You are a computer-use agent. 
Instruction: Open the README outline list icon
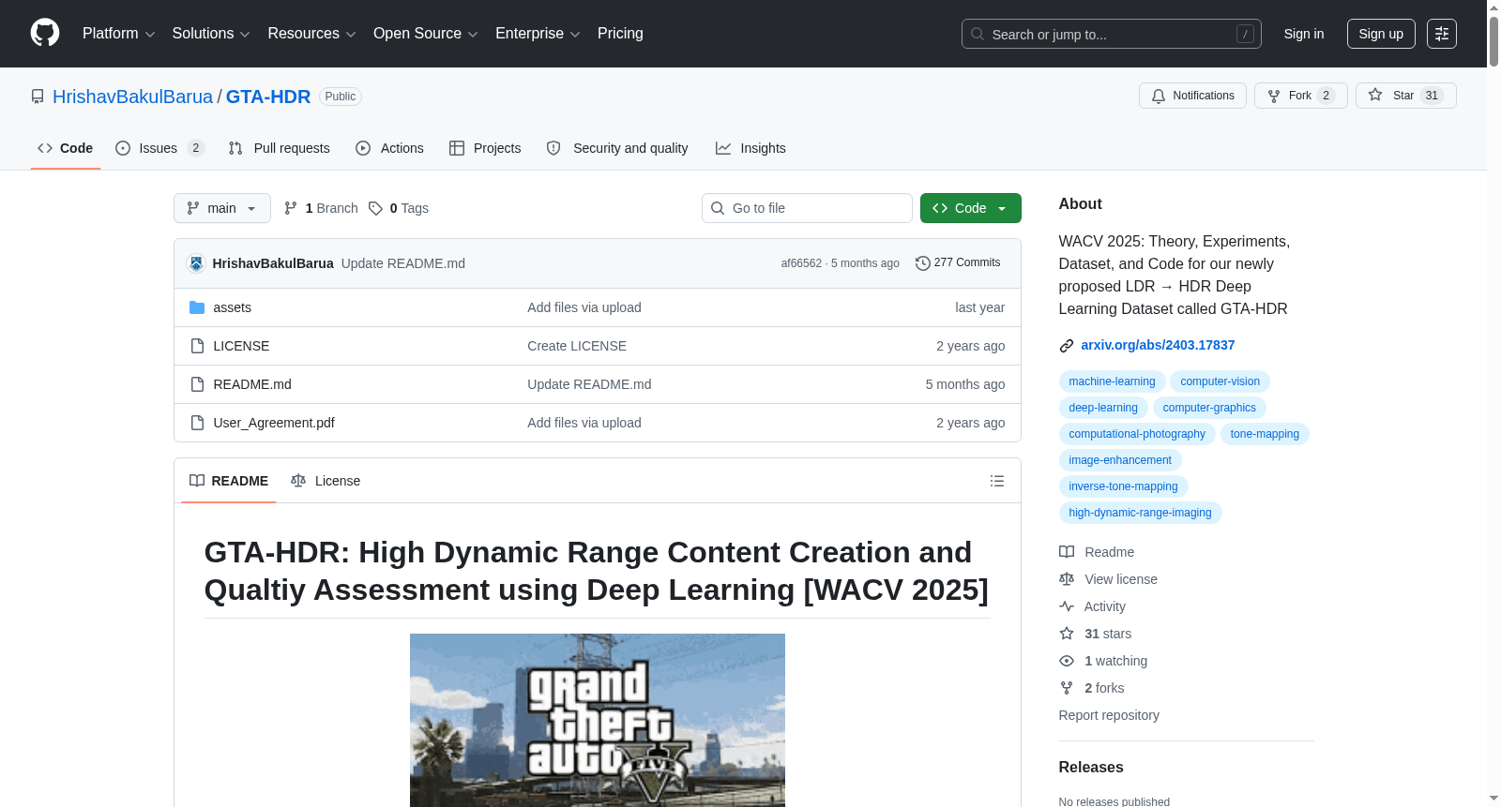pyautogui.click(x=997, y=481)
